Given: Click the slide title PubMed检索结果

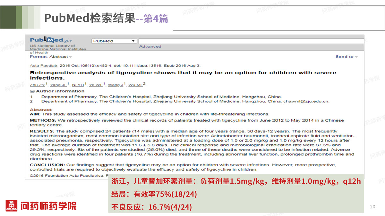Looking at the screenshot, I should pos(90,18).
